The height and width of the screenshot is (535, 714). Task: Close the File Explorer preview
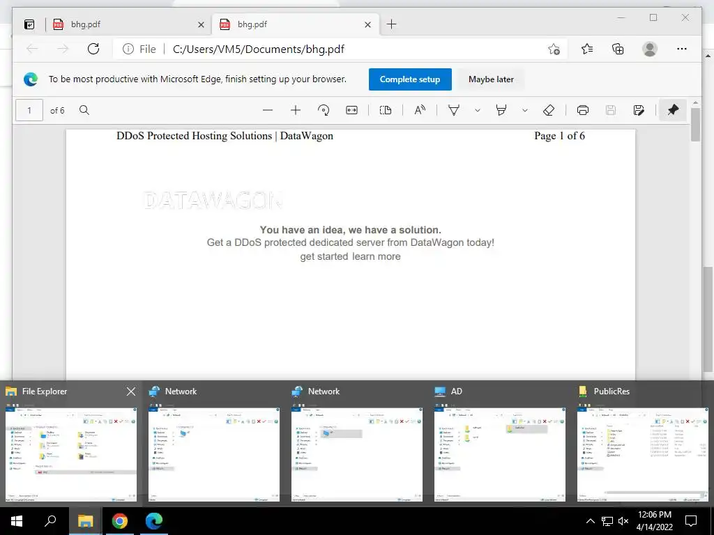(130, 391)
